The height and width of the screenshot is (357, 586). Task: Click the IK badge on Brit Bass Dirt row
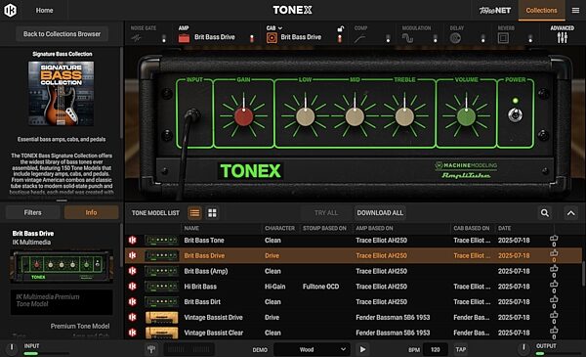click(x=132, y=301)
